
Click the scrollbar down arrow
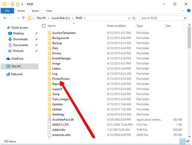pyautogui.click(x=189, y=137)
